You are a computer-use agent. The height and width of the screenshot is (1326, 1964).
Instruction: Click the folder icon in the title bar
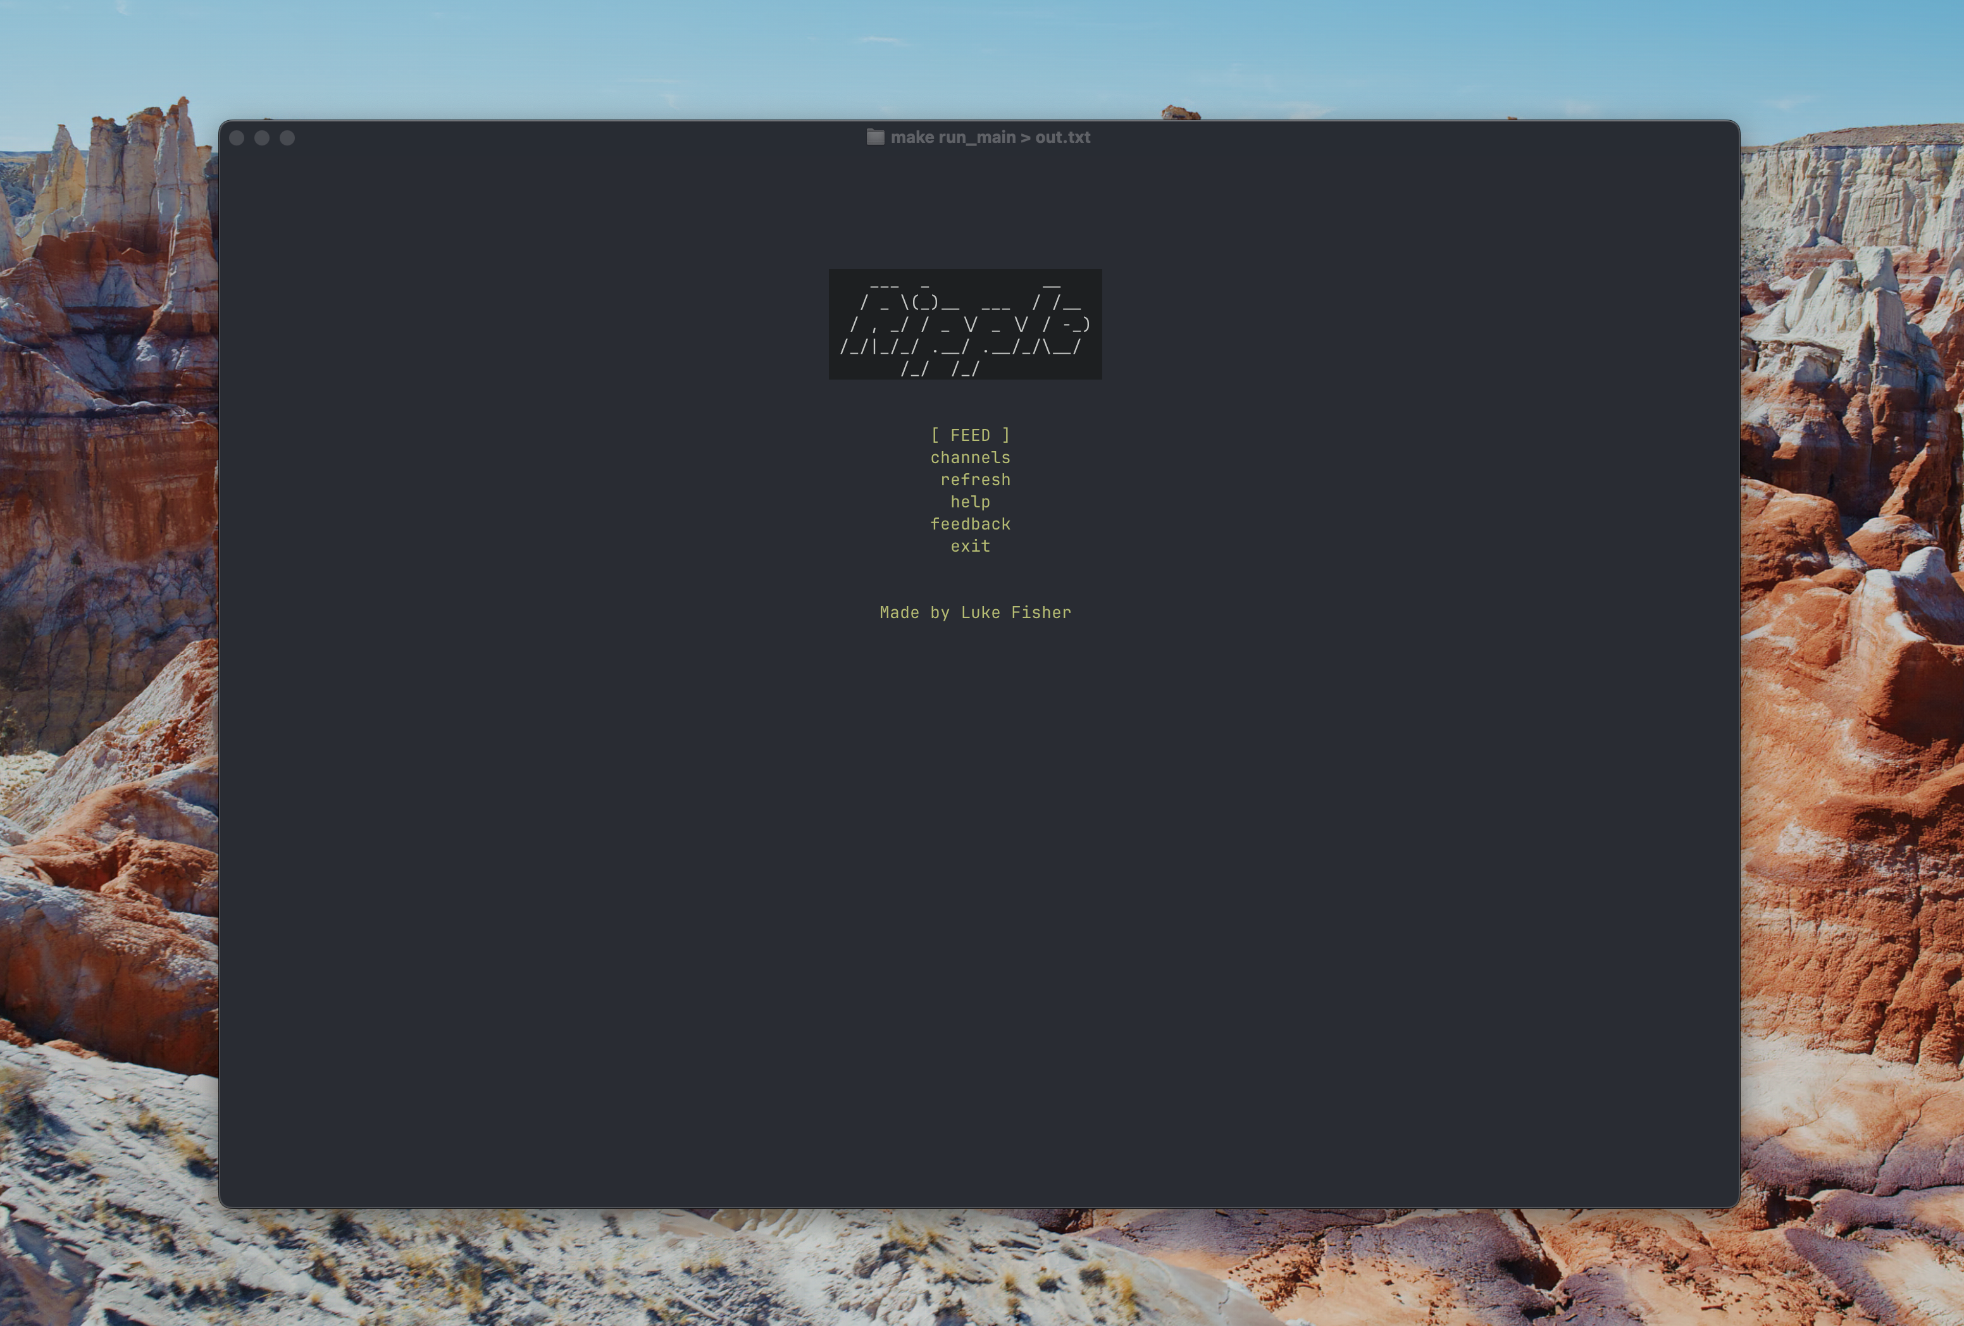point(874,136)
